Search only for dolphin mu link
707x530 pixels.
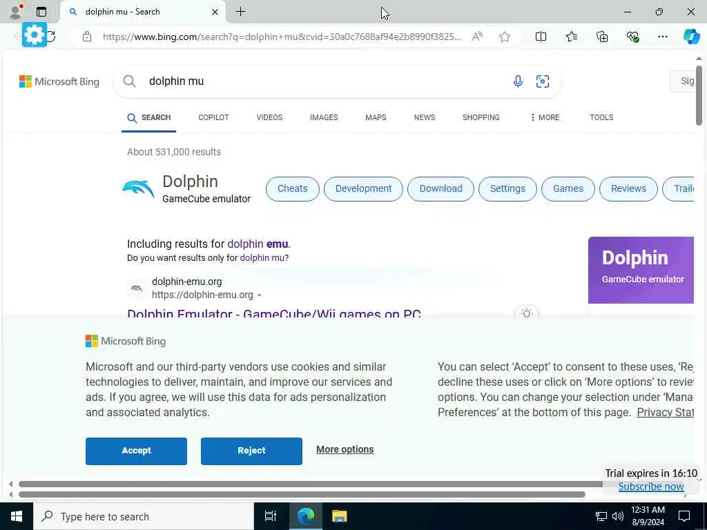[x=262, y=258]
